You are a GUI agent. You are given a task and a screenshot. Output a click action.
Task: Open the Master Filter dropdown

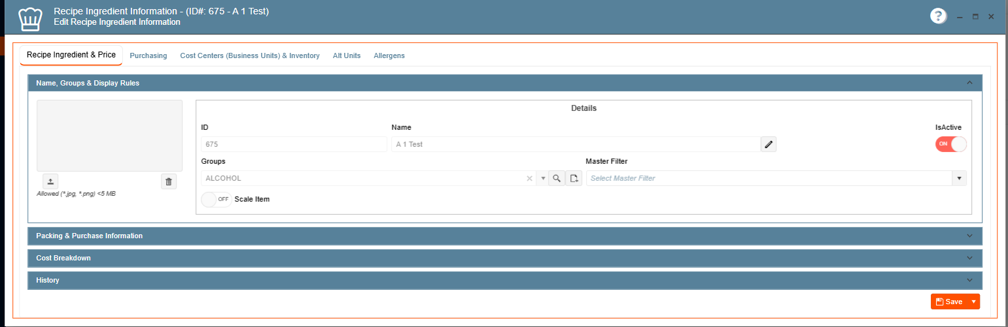tap(959, 178)
